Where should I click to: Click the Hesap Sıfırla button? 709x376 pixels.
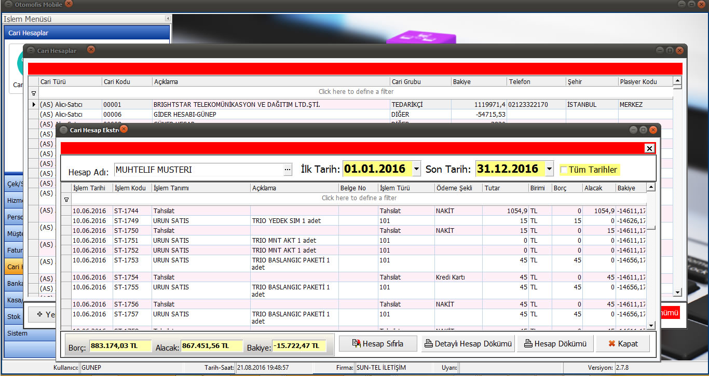pyautogui.click(x=378, y=343)
